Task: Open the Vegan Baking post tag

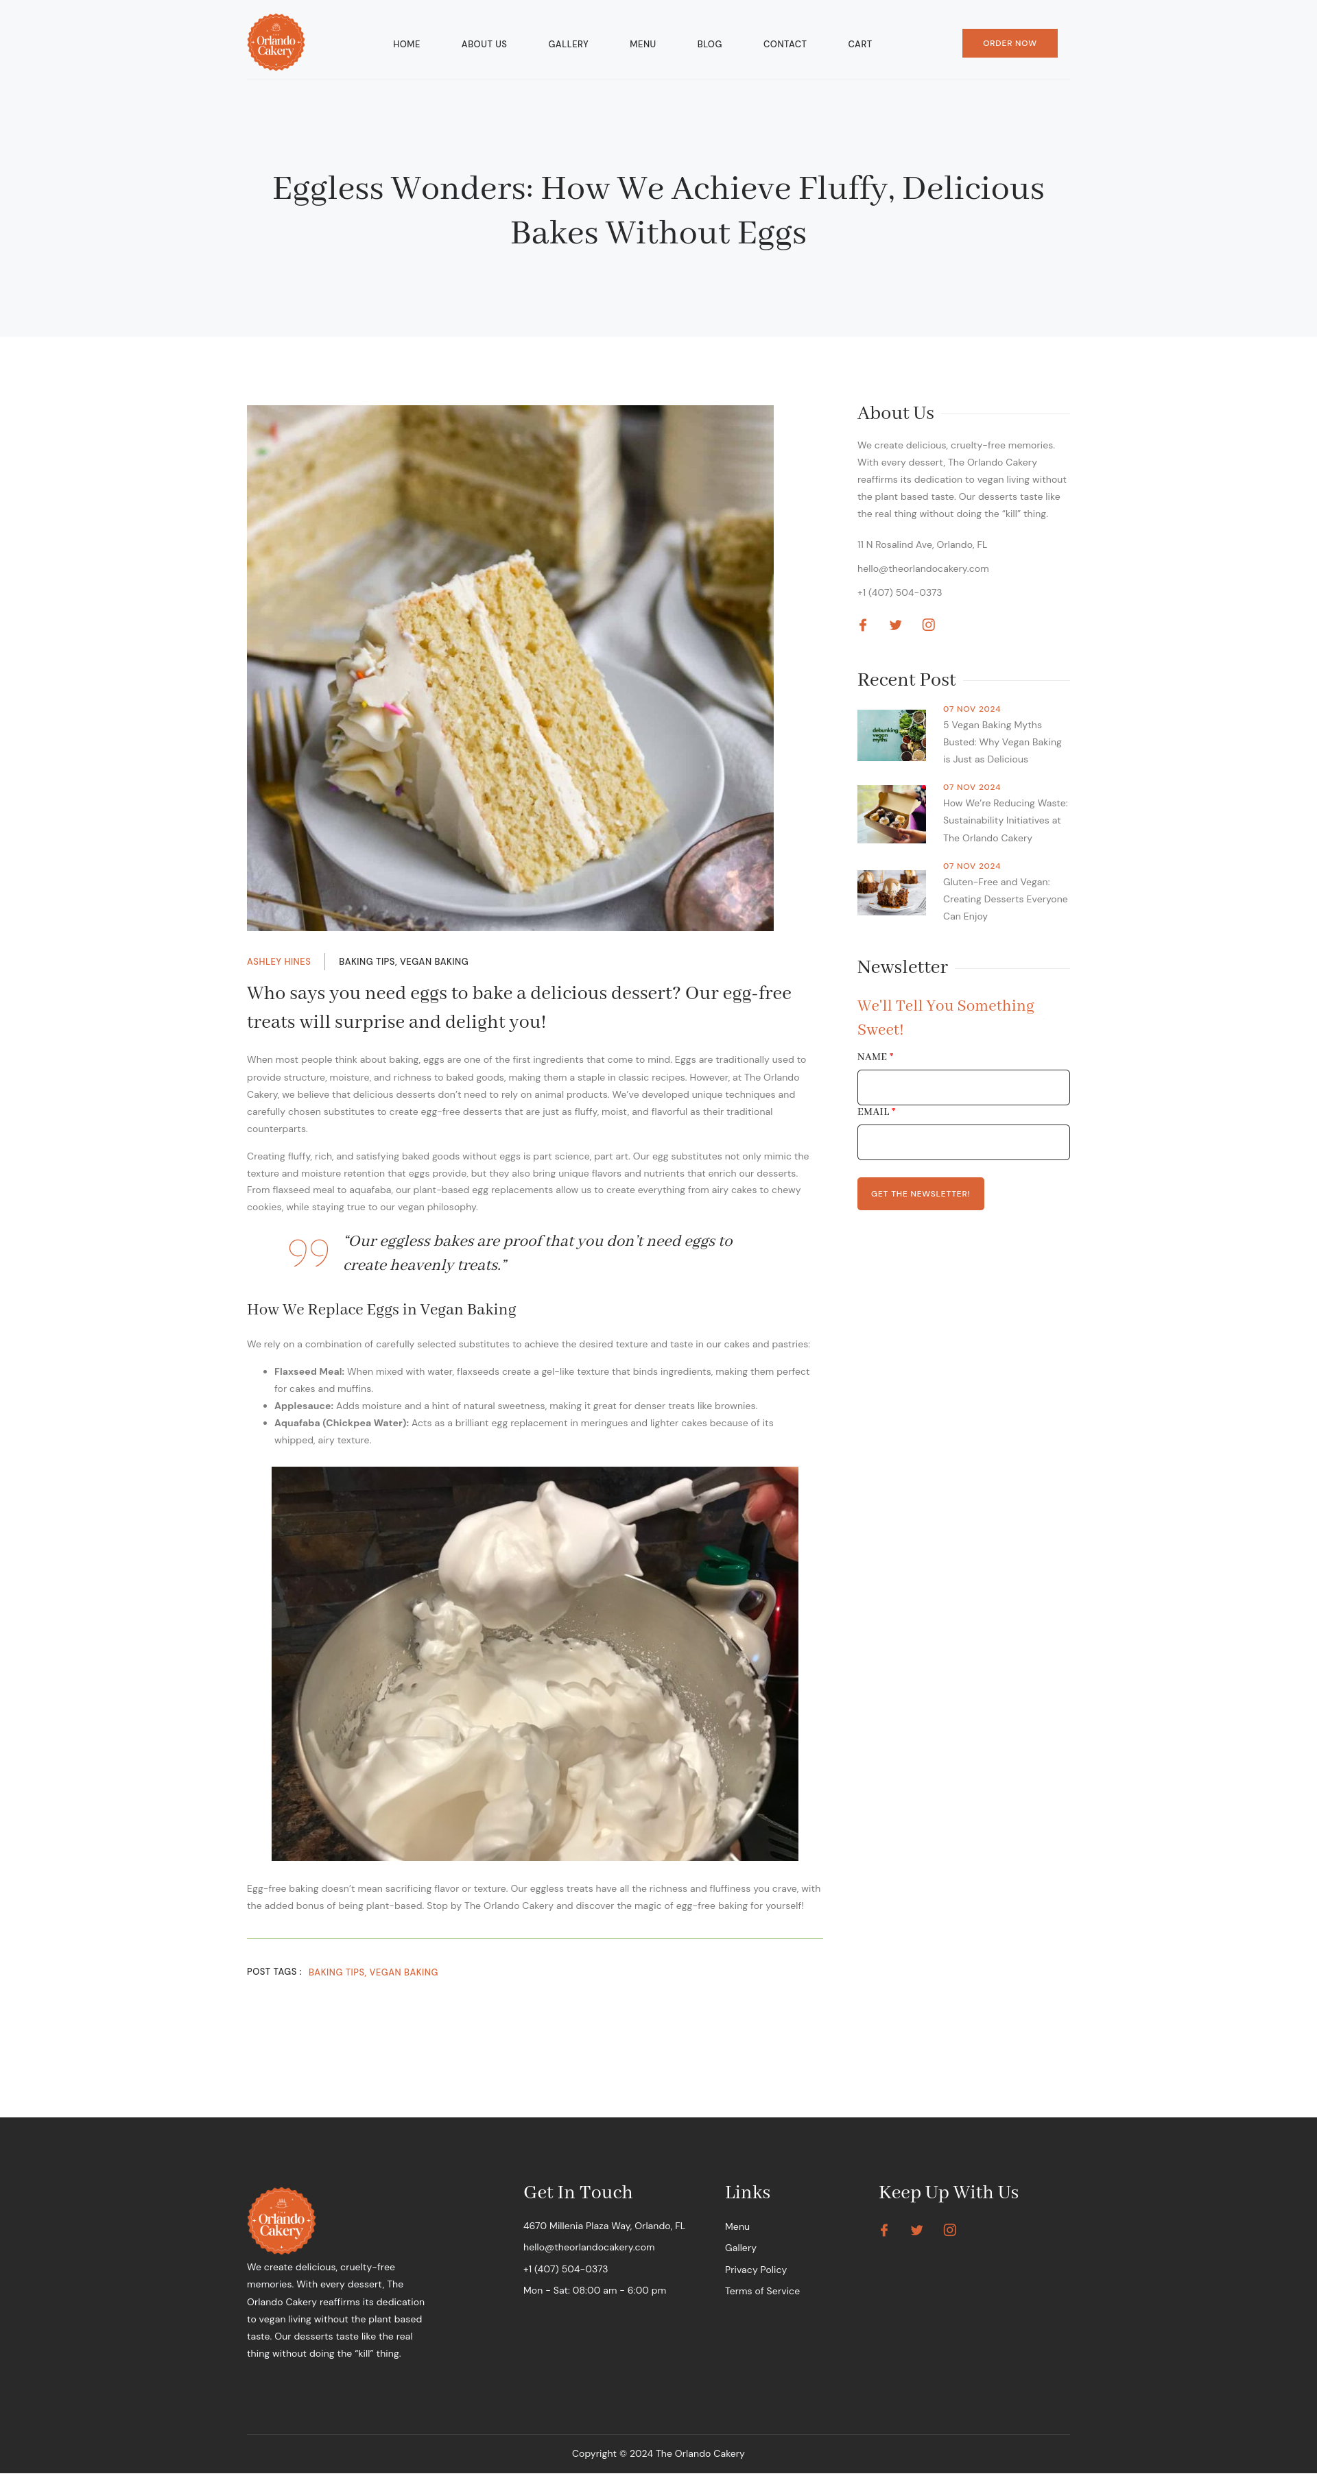Action: point(404,1971)
